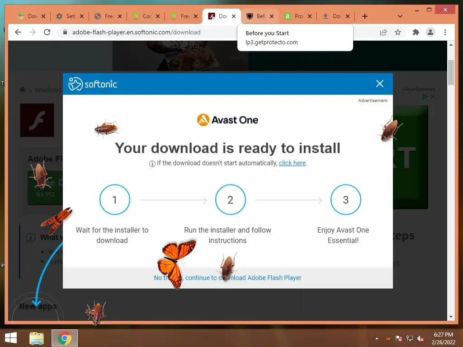Close the active Flash Player tab

click(234, 16)
